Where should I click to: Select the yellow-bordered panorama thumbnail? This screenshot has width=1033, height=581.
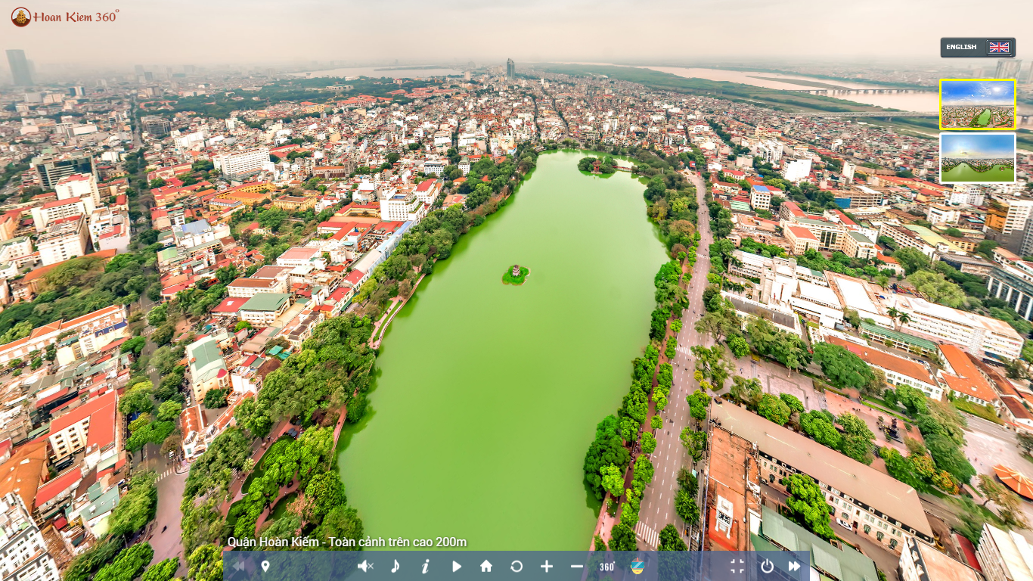(977, 104)
